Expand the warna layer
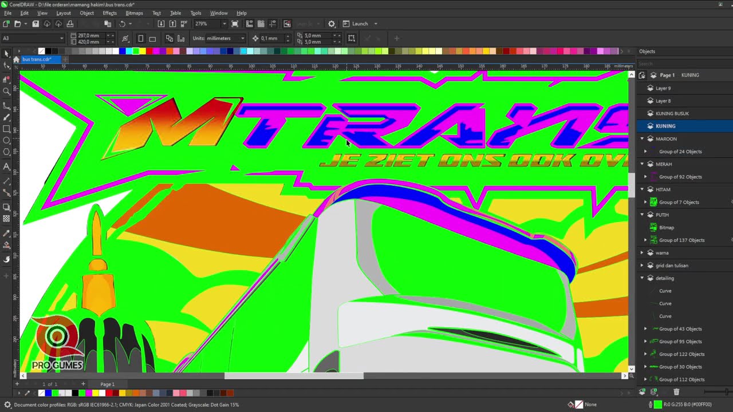The height and width of the screenshot is (412, 733). 642,252
